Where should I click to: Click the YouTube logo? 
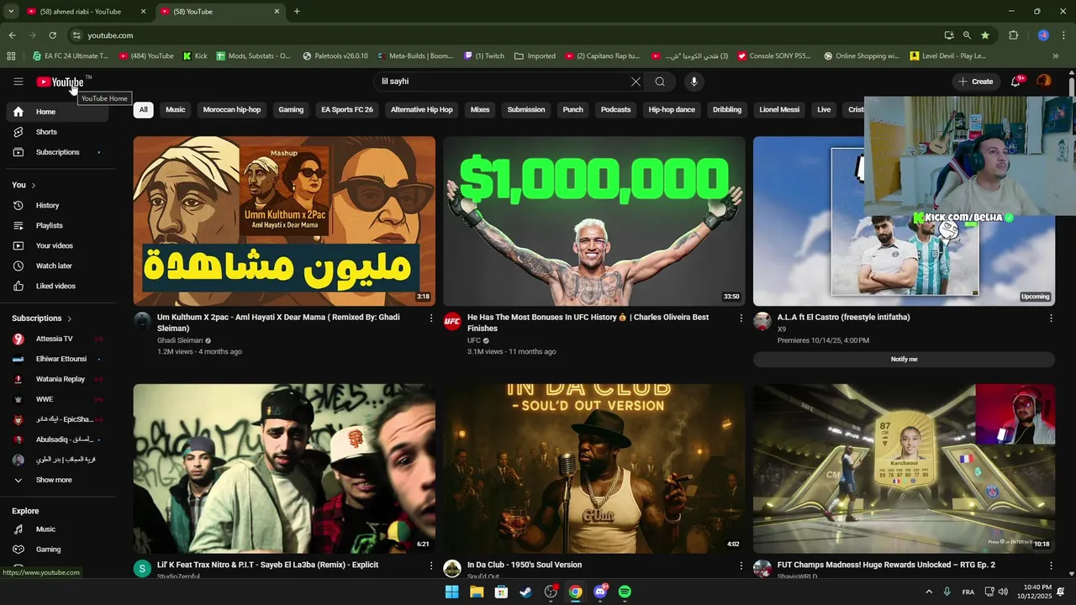click(60, 82)
